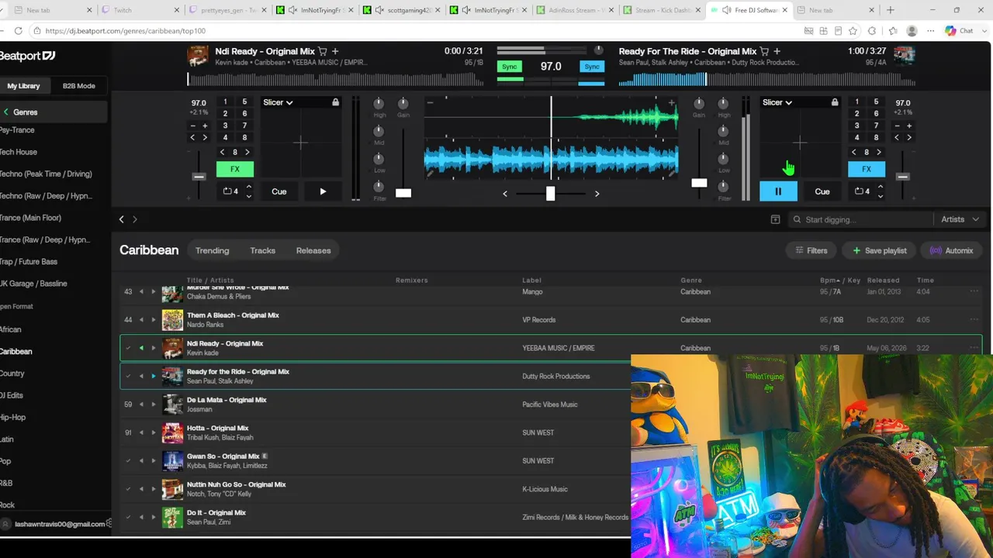Toggle Sync on the left deck
The image size is (993, 558).
(510, 67)
